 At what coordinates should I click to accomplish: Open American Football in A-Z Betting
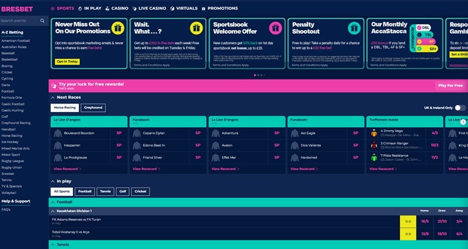pyautogui.click(x=15, y=40)
